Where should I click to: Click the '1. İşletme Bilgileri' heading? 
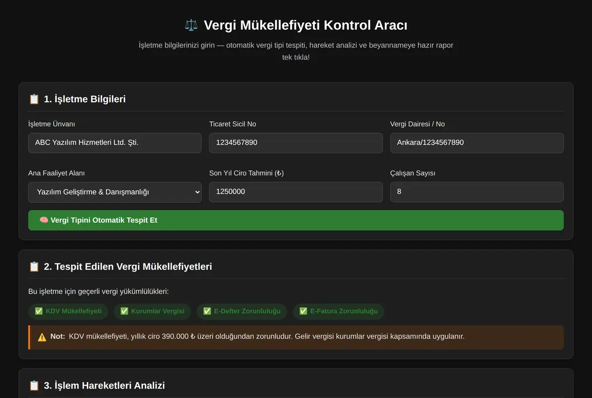85,99
